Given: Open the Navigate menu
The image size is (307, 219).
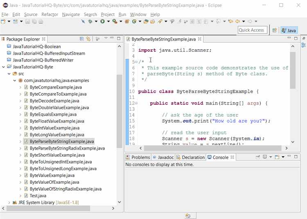Looking at the screenshot, I should click(71, 14).
